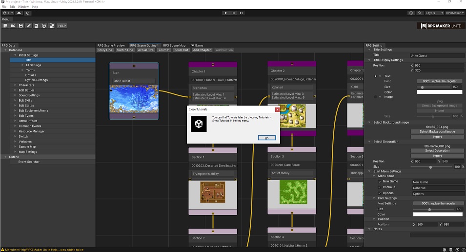Switch to RPG Scene Map tab
This screenshot has width=466, height=252.
coord(174,45)
